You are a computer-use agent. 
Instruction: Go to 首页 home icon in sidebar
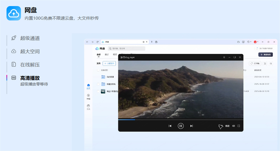(88, 86)
